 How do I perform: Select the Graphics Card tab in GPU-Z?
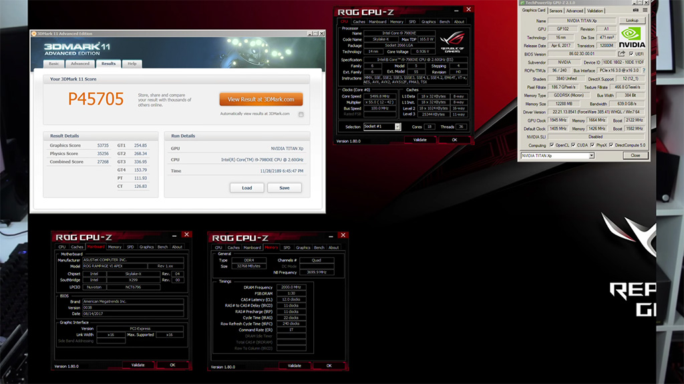(x=534, y=10)
